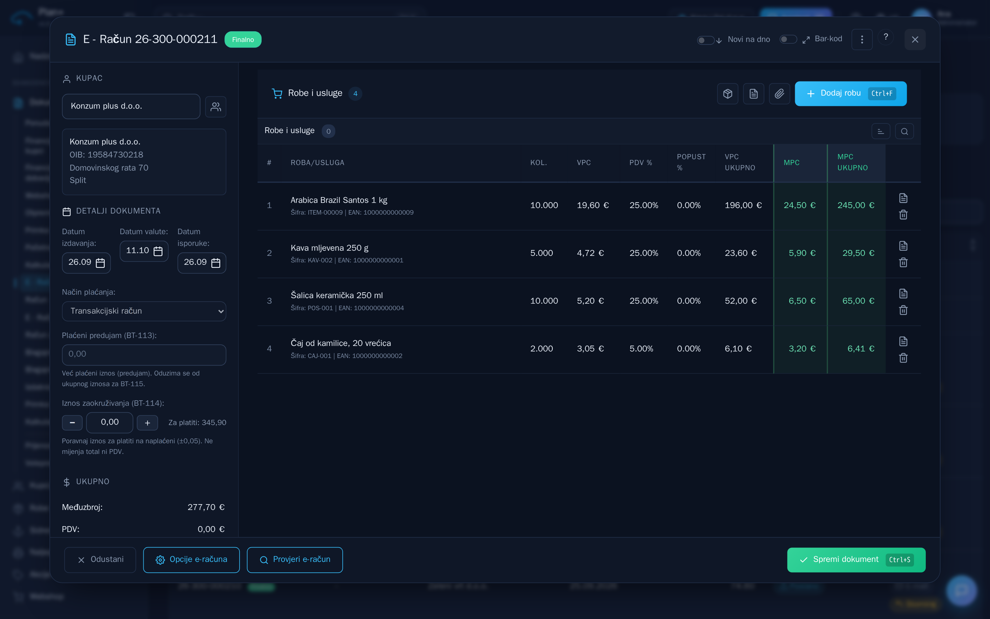Open the three-dot more options menu
This screenshot has width=990, height=619.
(862, 39)
